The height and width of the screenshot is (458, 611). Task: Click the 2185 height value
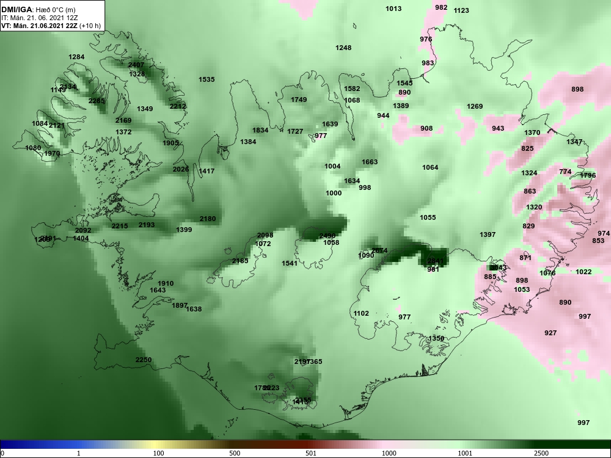click(240, 261)
